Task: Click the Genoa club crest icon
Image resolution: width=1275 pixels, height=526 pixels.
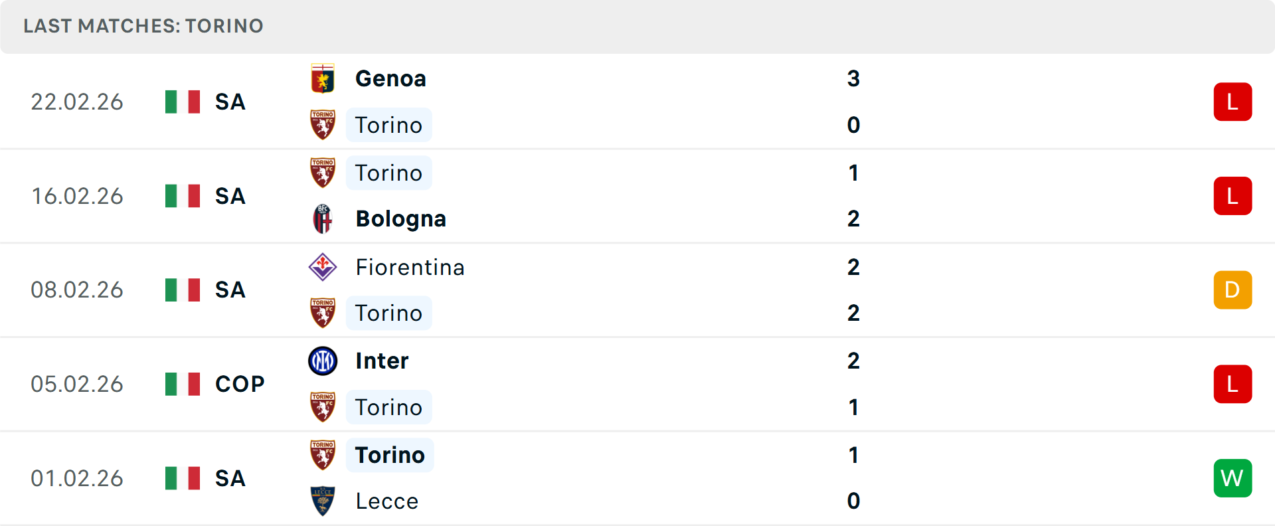Action: click(x=323, y=79)
